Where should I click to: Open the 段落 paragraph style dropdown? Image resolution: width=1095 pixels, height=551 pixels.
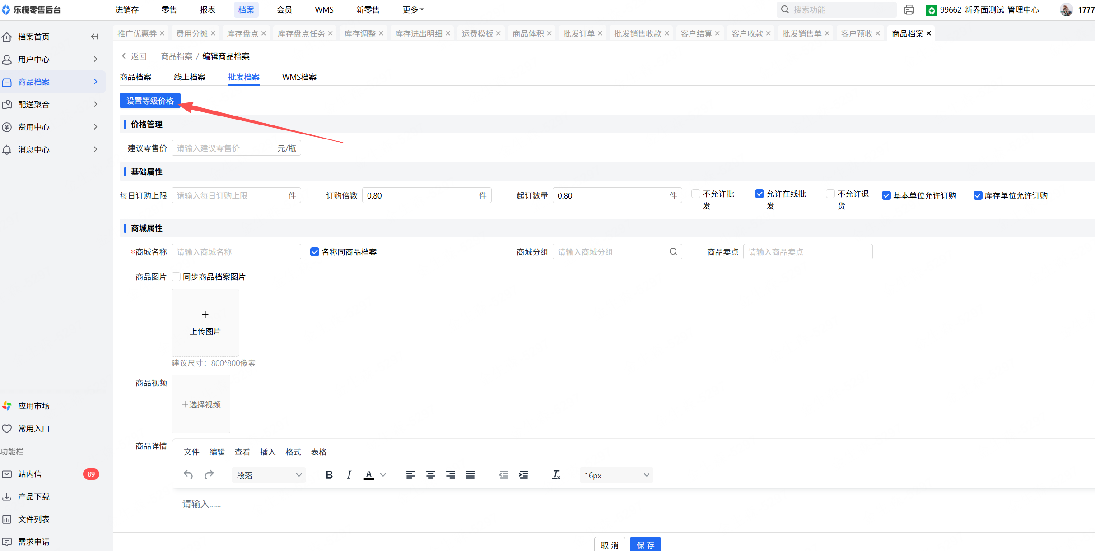269,475
